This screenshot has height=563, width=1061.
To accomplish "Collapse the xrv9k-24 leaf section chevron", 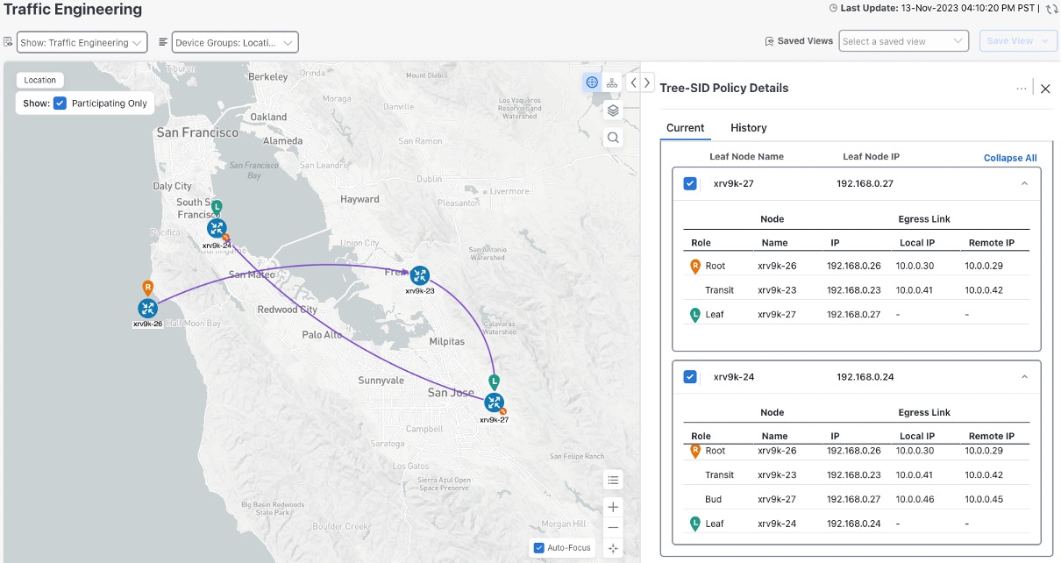I will point(1024,377).
